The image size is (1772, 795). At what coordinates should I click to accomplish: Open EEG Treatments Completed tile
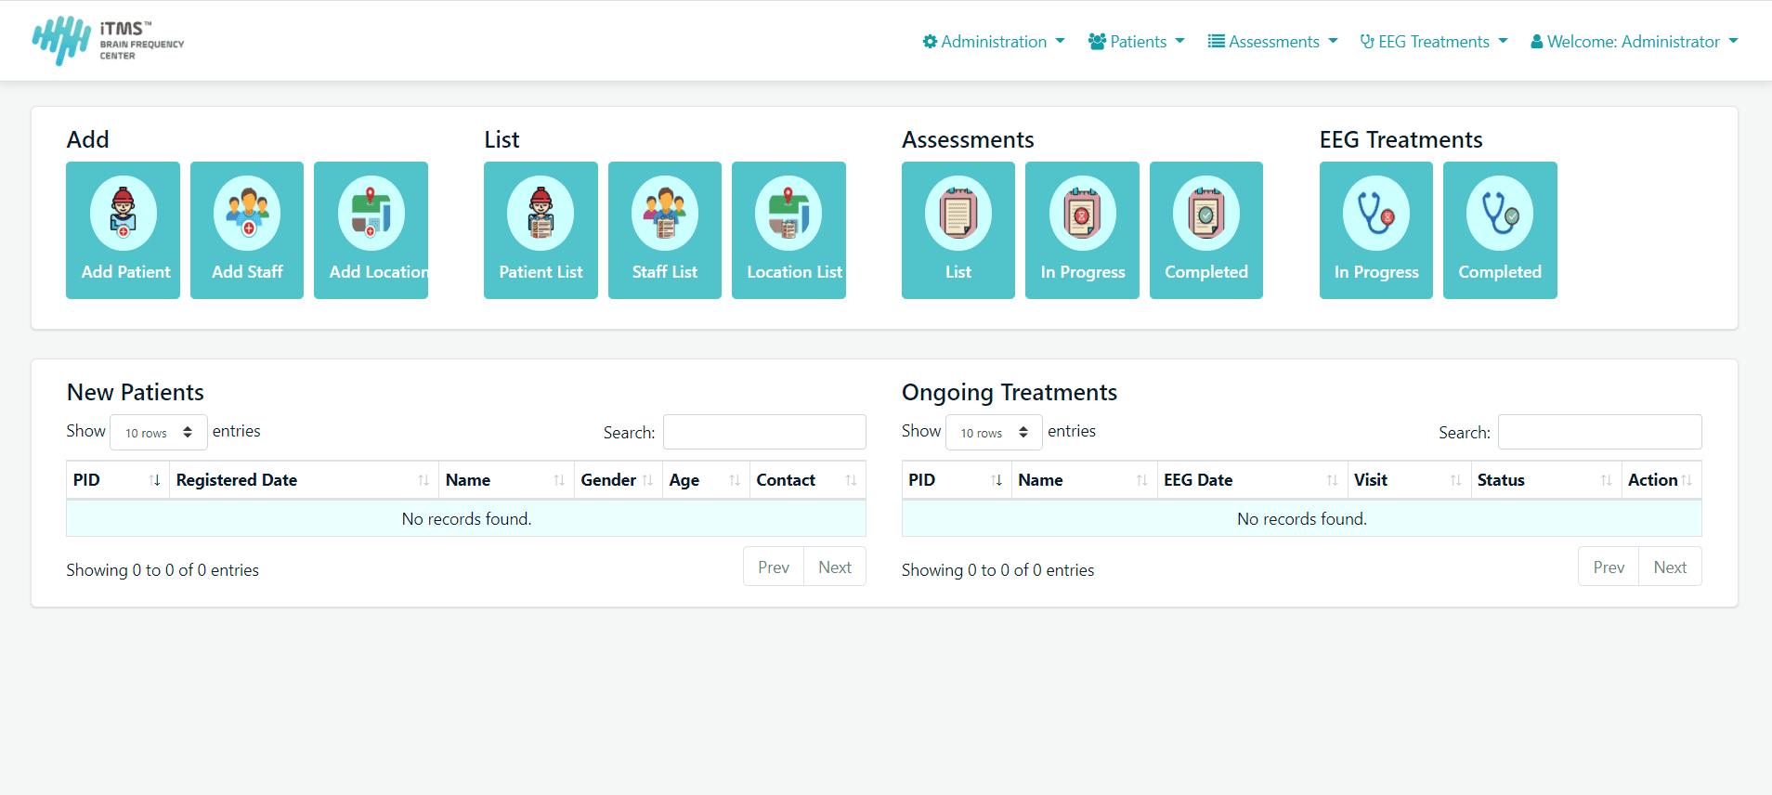coord(1500,230)
